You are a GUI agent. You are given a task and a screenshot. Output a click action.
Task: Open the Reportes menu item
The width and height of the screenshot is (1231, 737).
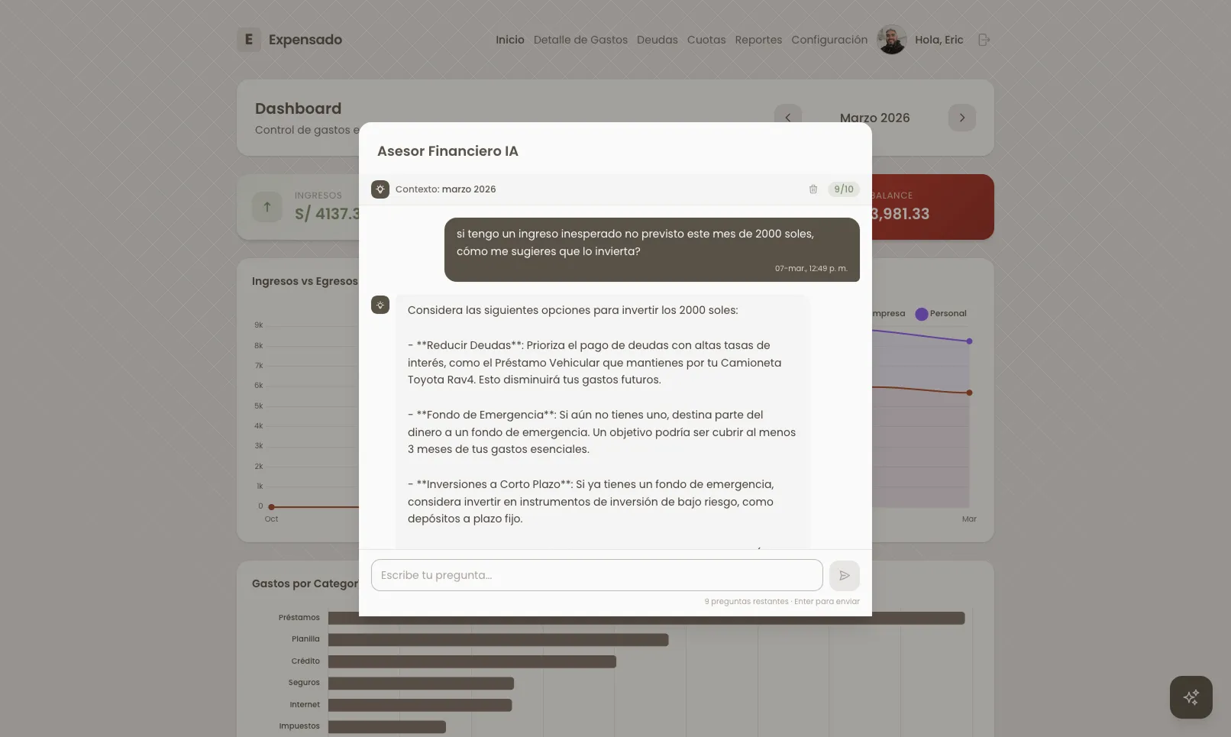point(758,39)
